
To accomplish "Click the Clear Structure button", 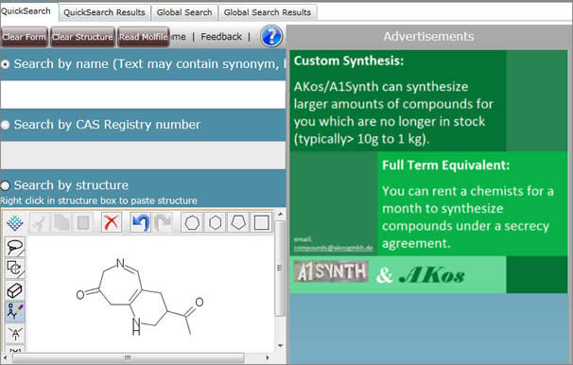I will 82,37.
